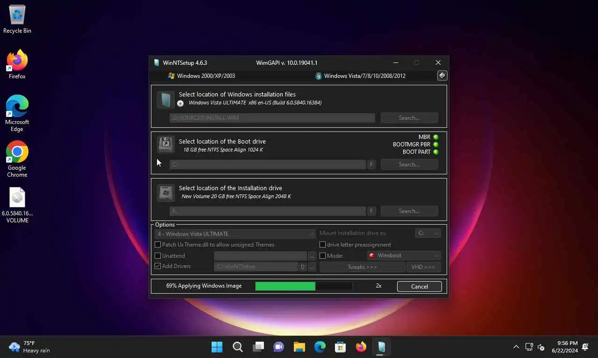Open the Windows Start menu
598x358 pixels.
217,347
